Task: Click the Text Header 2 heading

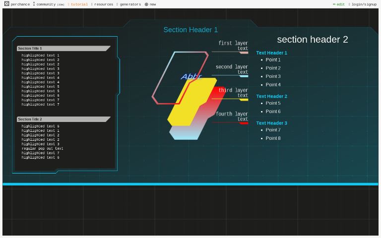Action: (271, 96)
